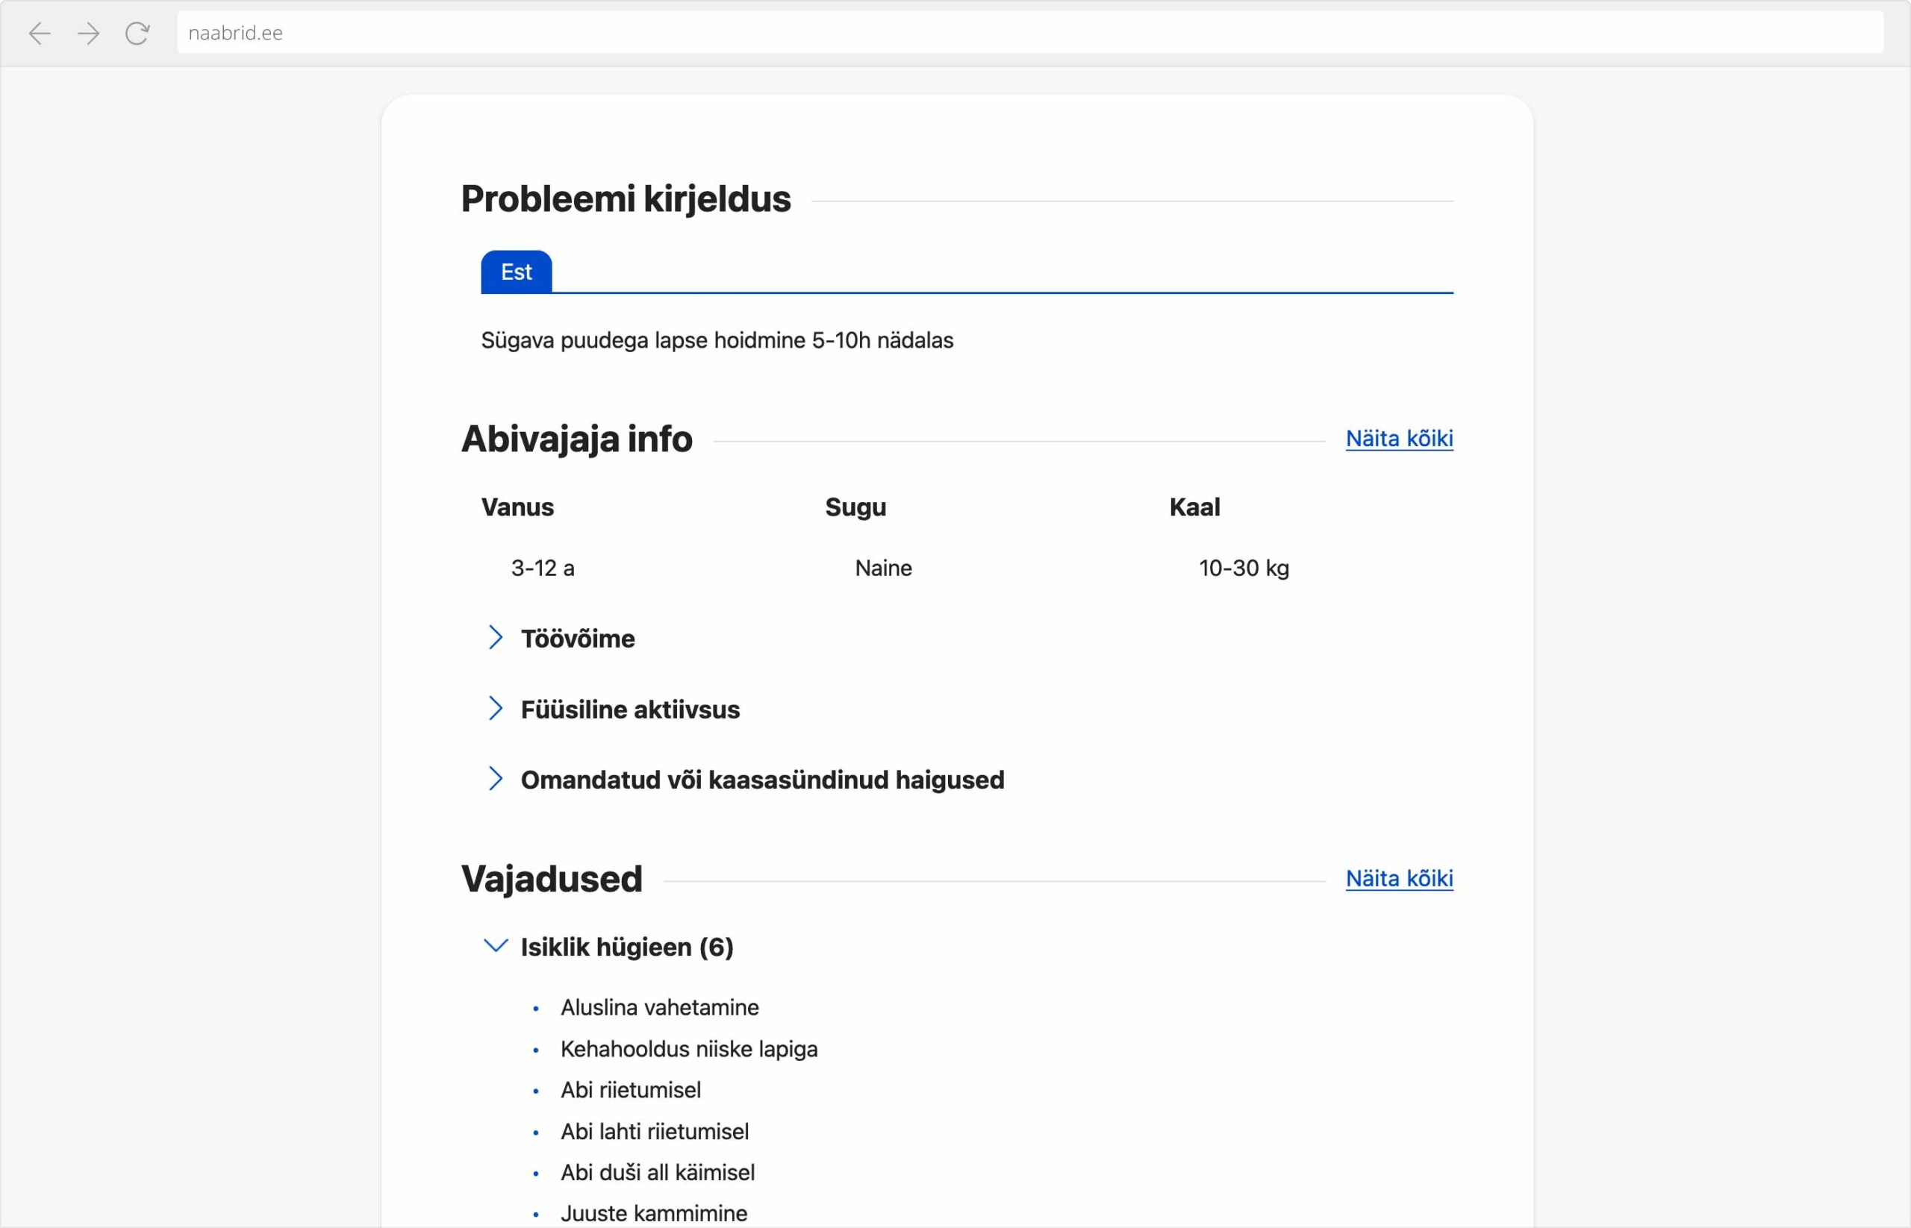Click the Probleemi kirjeldus heading
Screen dimensions: 1911x1228
(626, 199)
